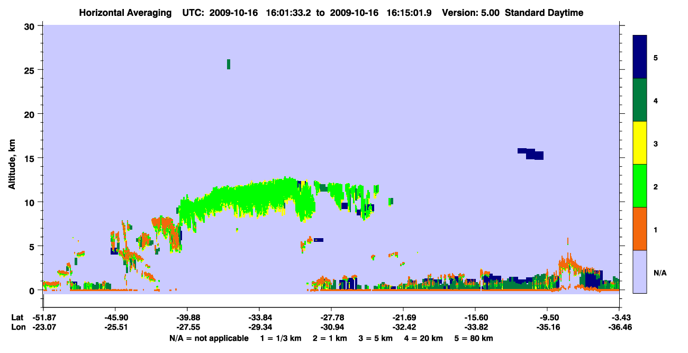
Task: Click the y-axis tick label 20
Action: point(30,114)
